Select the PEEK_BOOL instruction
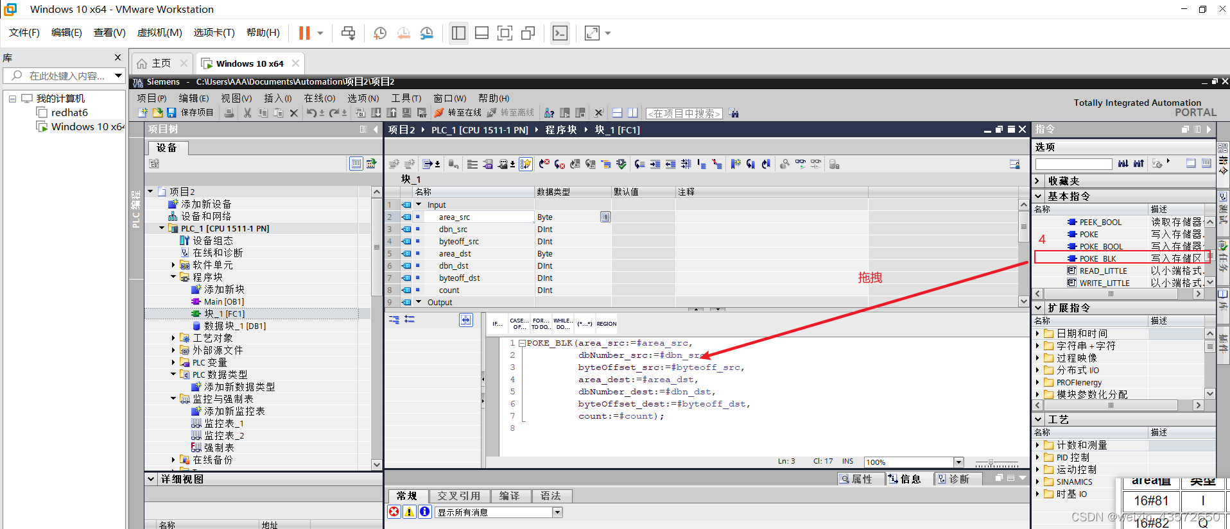 tap(1100, 222)
